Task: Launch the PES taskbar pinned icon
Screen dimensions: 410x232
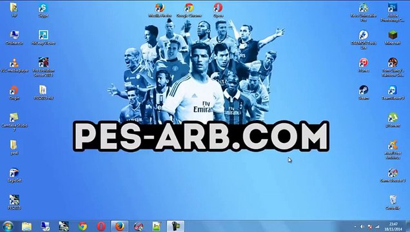Action: pos(64,226)
